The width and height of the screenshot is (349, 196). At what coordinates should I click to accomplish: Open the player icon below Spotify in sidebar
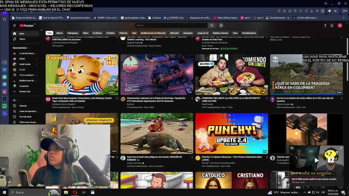coord(5,114)
